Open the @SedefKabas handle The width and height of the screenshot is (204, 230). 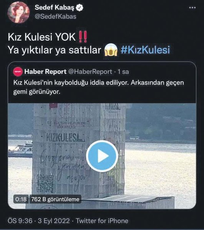pos(55,16)
